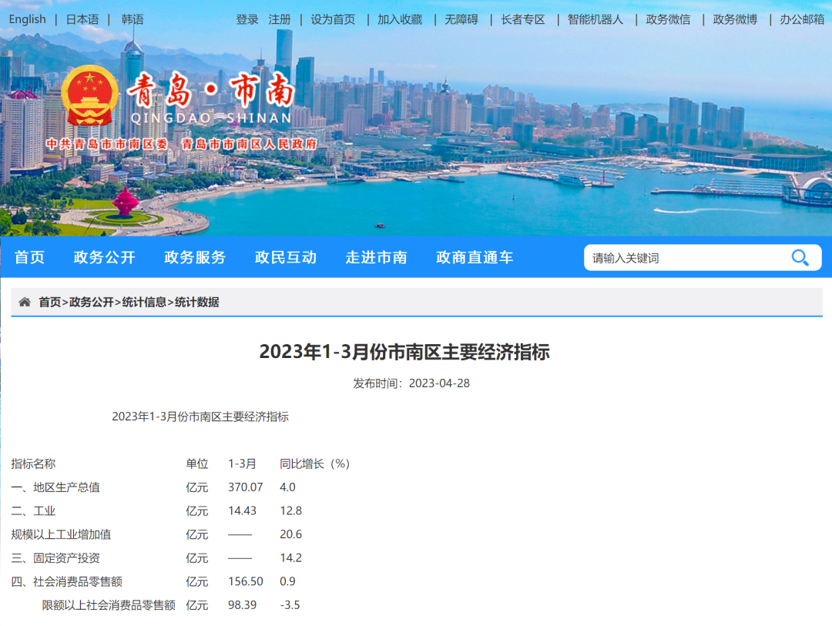The height and width of the screenshot is (626, 832).
Task: Open 政务公开 navigation menu
Action: (105, 257)
